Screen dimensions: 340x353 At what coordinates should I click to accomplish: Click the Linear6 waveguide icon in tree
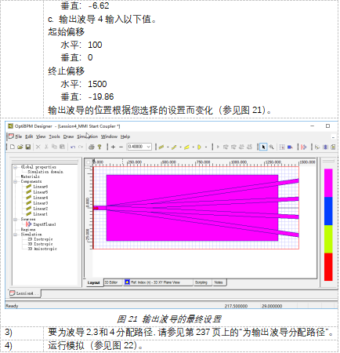29,187
